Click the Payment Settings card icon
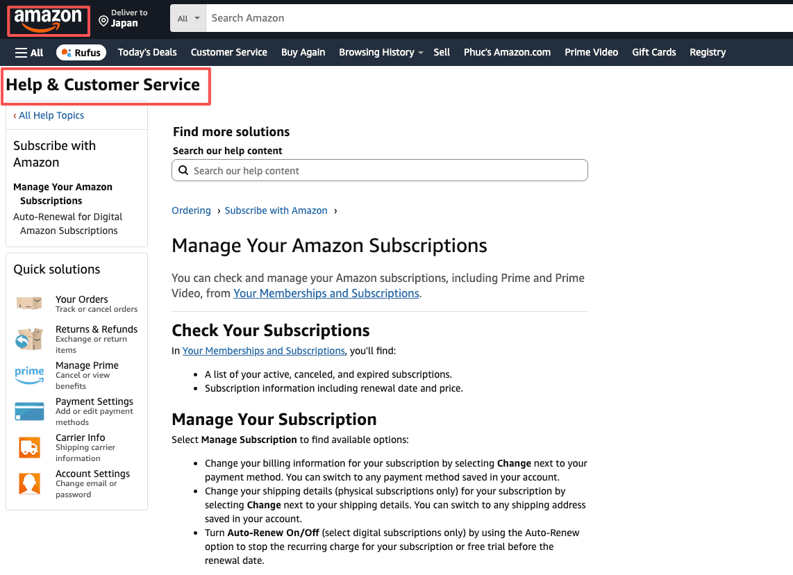This screenshot has height=575, width=793. tap(29, 411)
